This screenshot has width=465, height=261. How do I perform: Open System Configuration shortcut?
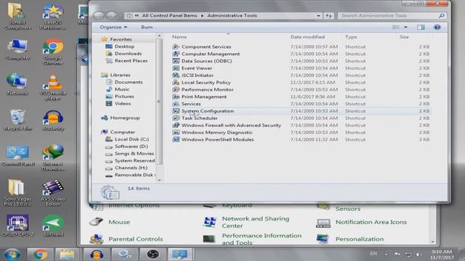[208, 111]
